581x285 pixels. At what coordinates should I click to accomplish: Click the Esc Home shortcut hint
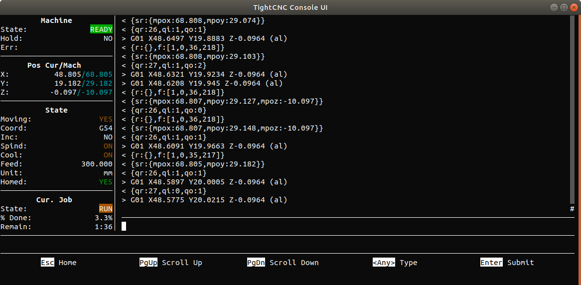coord(58,263)
